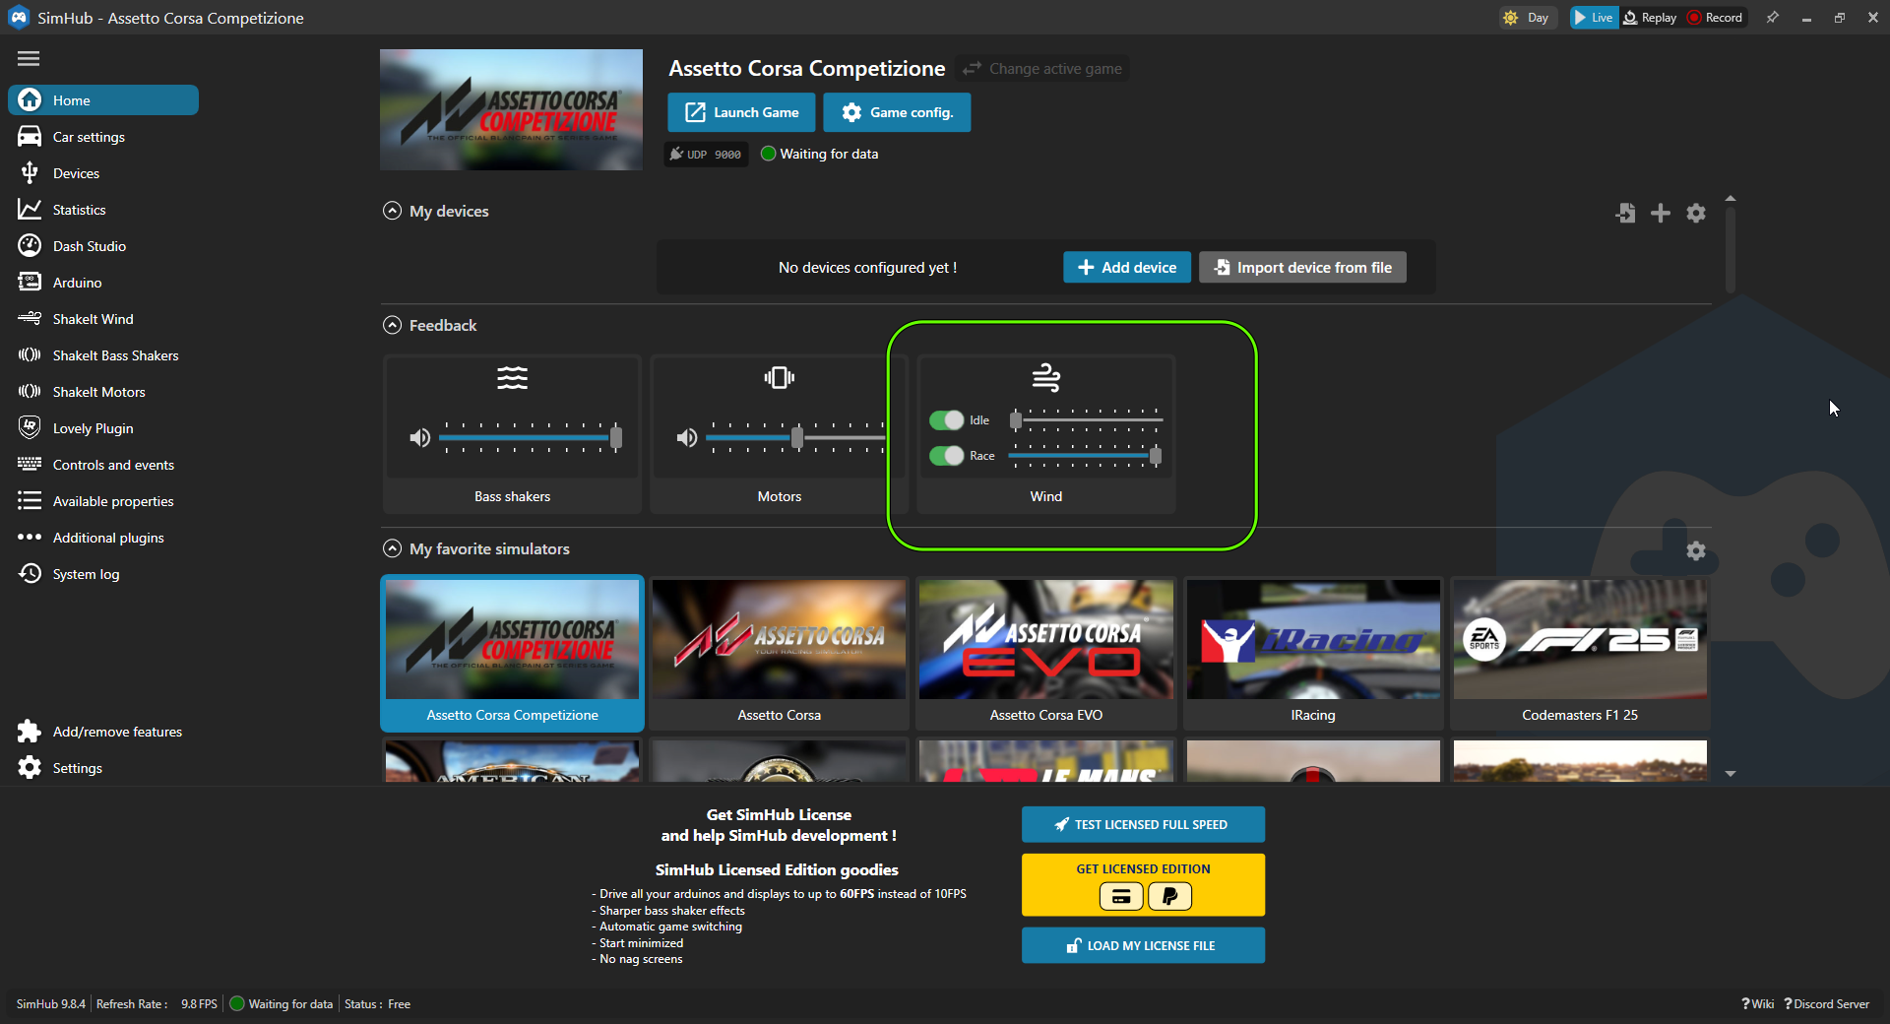This screenshot has height=1024, width=1890.
Task: Click the Game config. button
Action: (x=897, y=112)
